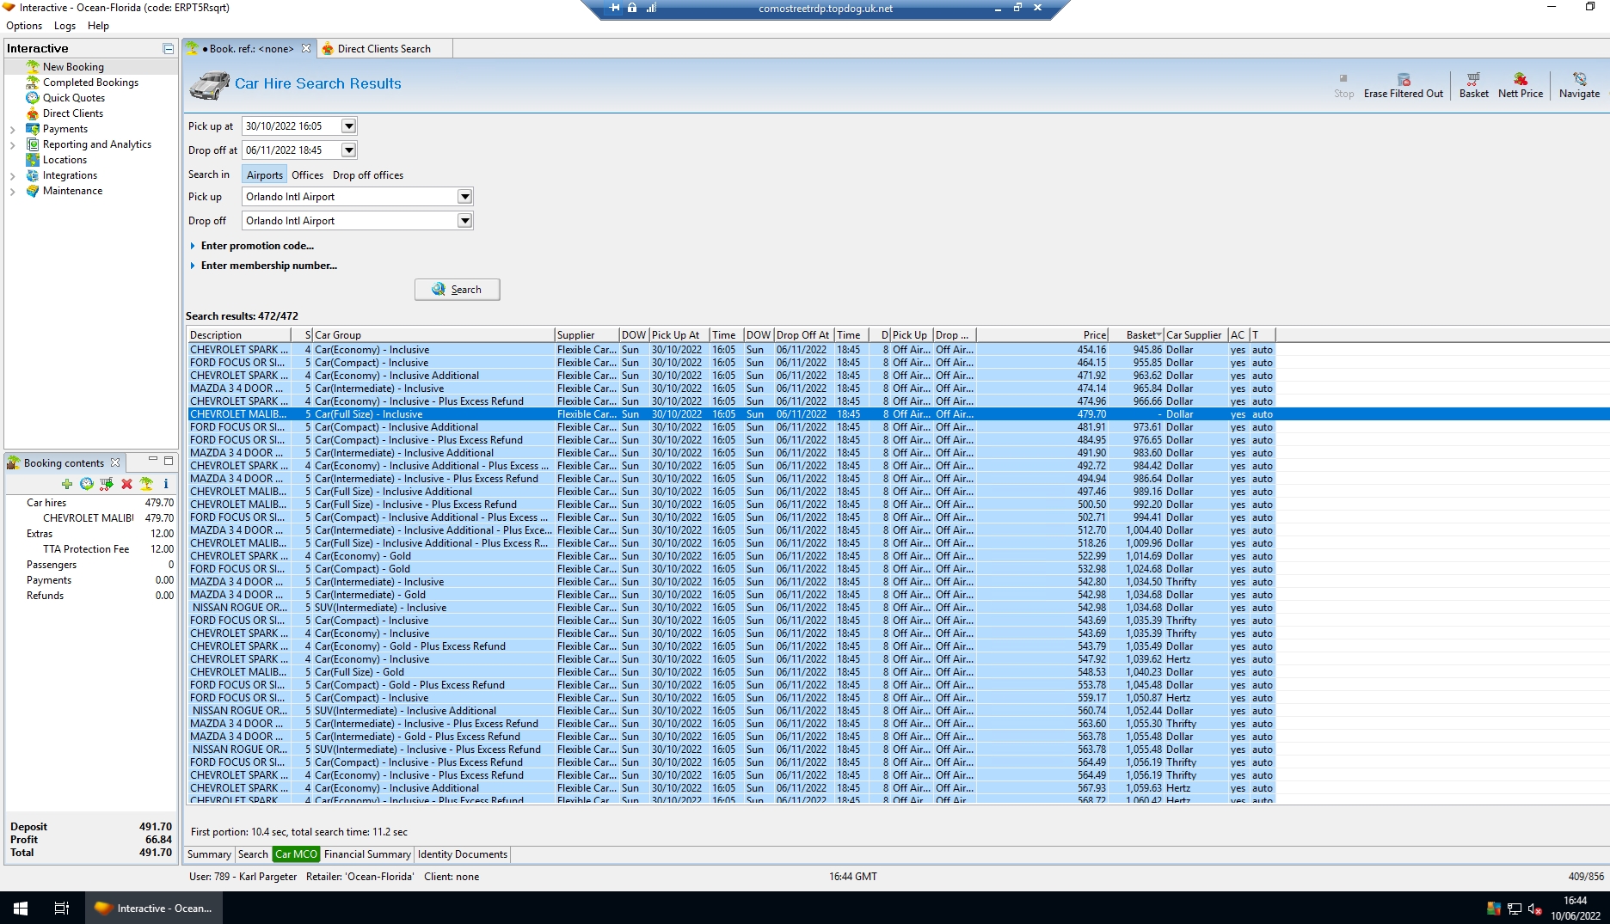
Task: Select Airports search-in option
Action: 264,175
